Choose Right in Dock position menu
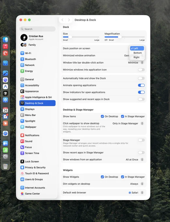 137,57
